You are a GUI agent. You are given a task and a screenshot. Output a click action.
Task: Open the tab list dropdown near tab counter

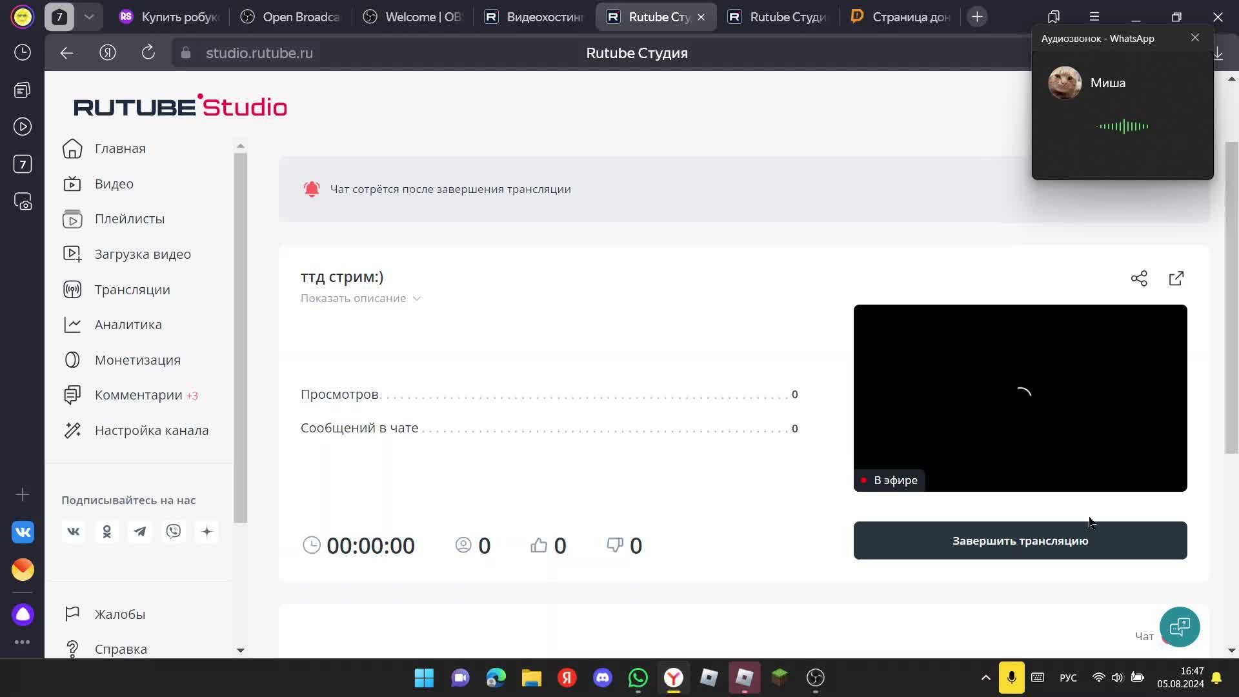click(89, 16)
